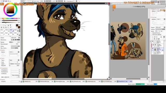The image size is (166, 93).
Task: Choose the Water Color brush preset
Action: (x=16, y=31)
